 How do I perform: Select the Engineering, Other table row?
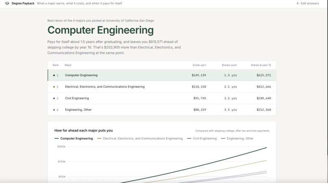coord(162,110)
